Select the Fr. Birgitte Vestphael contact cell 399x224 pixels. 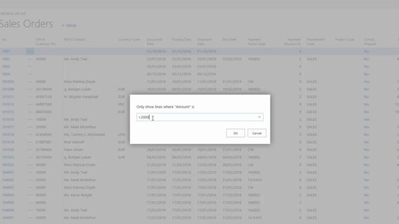click(x=81, y=97)
